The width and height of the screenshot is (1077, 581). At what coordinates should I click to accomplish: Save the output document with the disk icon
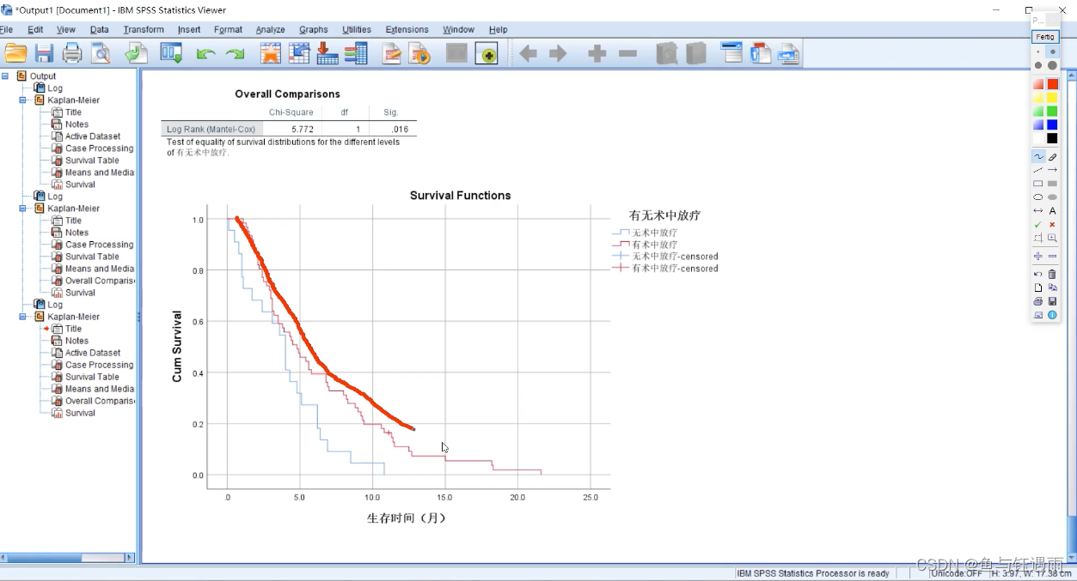coord(44,53)
